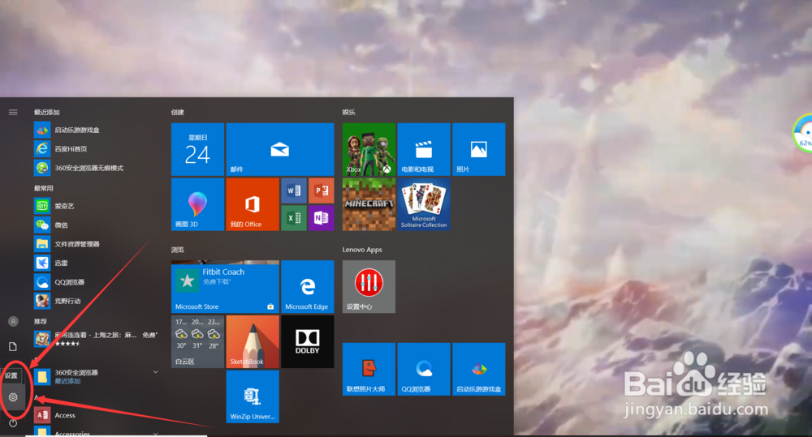Open 启动乐游游戏盒 in recently added list
This screenshot has width=812, height=437.
(97, 130)
